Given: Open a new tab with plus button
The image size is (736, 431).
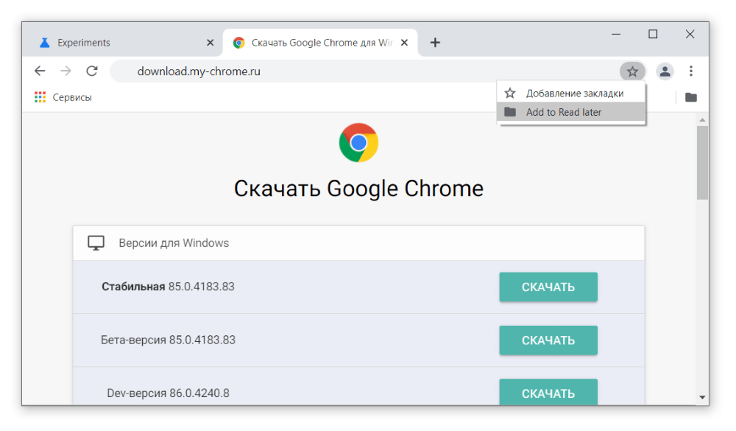Looking at the screenshot, I should tap(435, 42).
